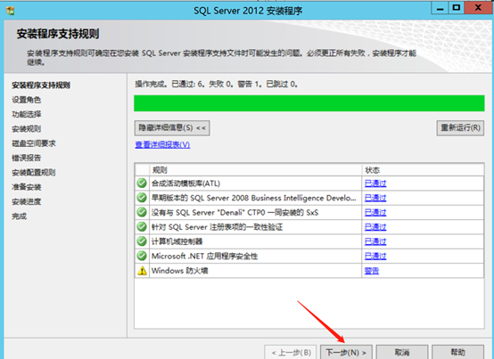494x359 pixels.
Task: Click green check icon for Denali CTP0 SxS row
Action: (x=142, y=212)
